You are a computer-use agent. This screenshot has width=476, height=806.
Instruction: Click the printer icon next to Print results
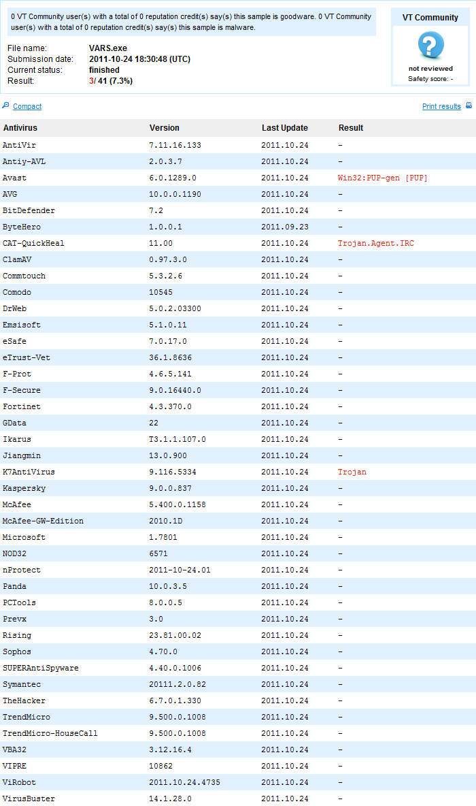pyautogui.click(x=469, y=106)
